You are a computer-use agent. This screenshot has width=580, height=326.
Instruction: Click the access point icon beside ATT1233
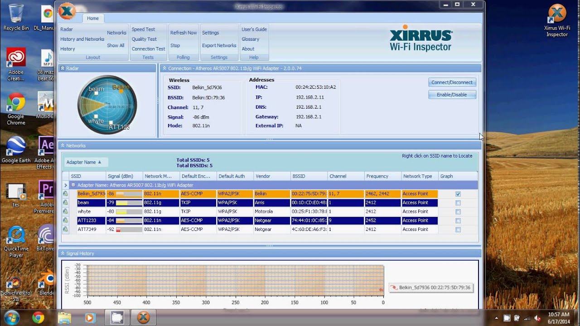point(66,221)
